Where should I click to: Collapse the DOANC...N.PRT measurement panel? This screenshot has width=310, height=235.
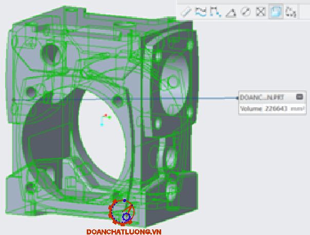(x=300, y=97)
